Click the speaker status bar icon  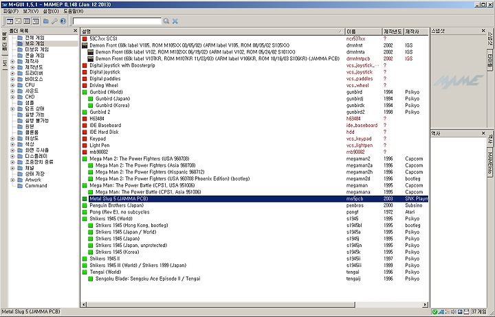click(x=454, y=312)
